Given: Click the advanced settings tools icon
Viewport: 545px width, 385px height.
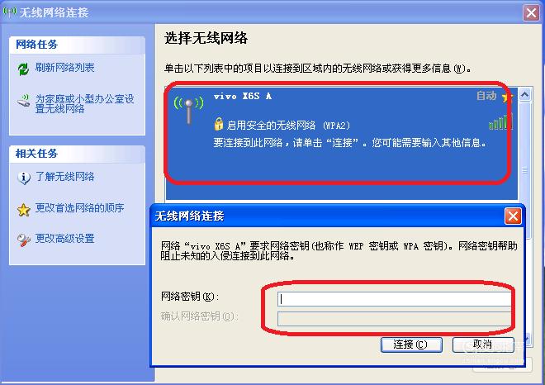Looking at the screenshot, I should click(24, 240).
